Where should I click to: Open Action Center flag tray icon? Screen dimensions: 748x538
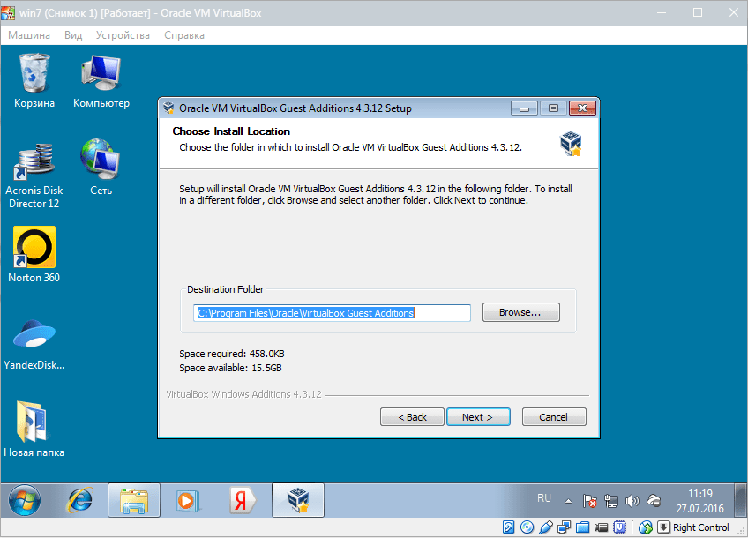click(589, 501)
